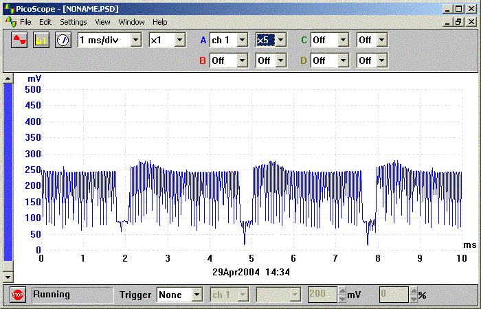Click the document icon beside the File menu
The image size is (481, 309).
coord(11,22)
